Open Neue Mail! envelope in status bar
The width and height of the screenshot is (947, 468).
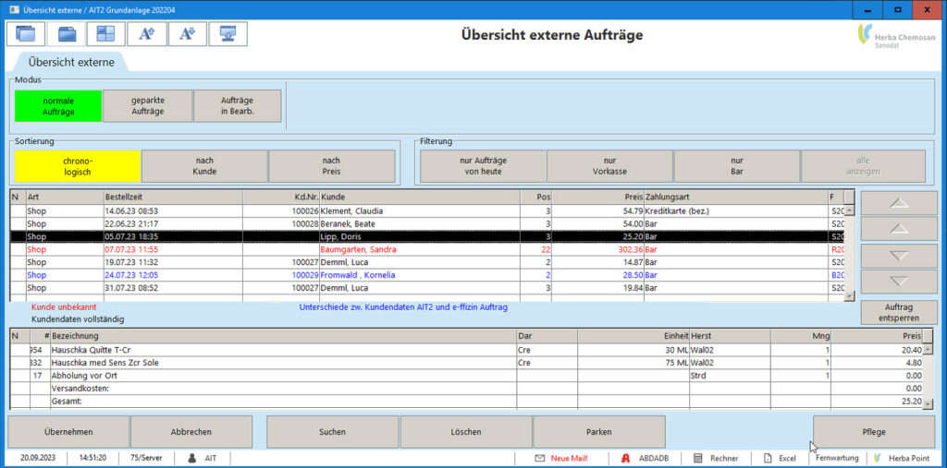560,459
